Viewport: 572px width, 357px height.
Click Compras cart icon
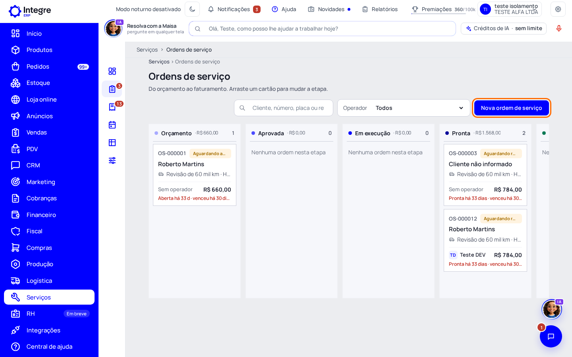click(x=15, y=248)
